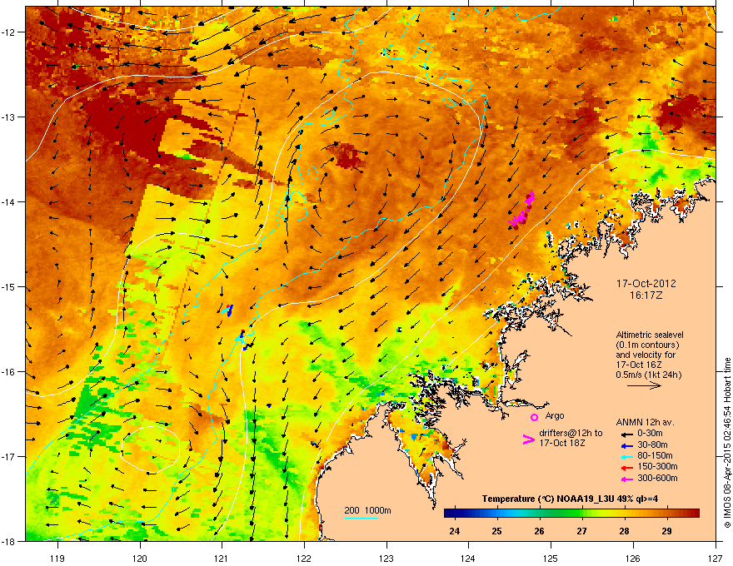Click the mooring marker cluster near 15.3S 121.1E

[227, 310]
